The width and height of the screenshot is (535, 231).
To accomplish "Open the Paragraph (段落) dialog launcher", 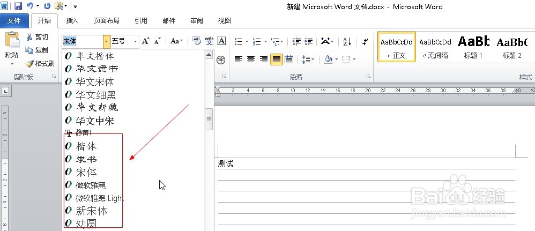I will 368,77.
